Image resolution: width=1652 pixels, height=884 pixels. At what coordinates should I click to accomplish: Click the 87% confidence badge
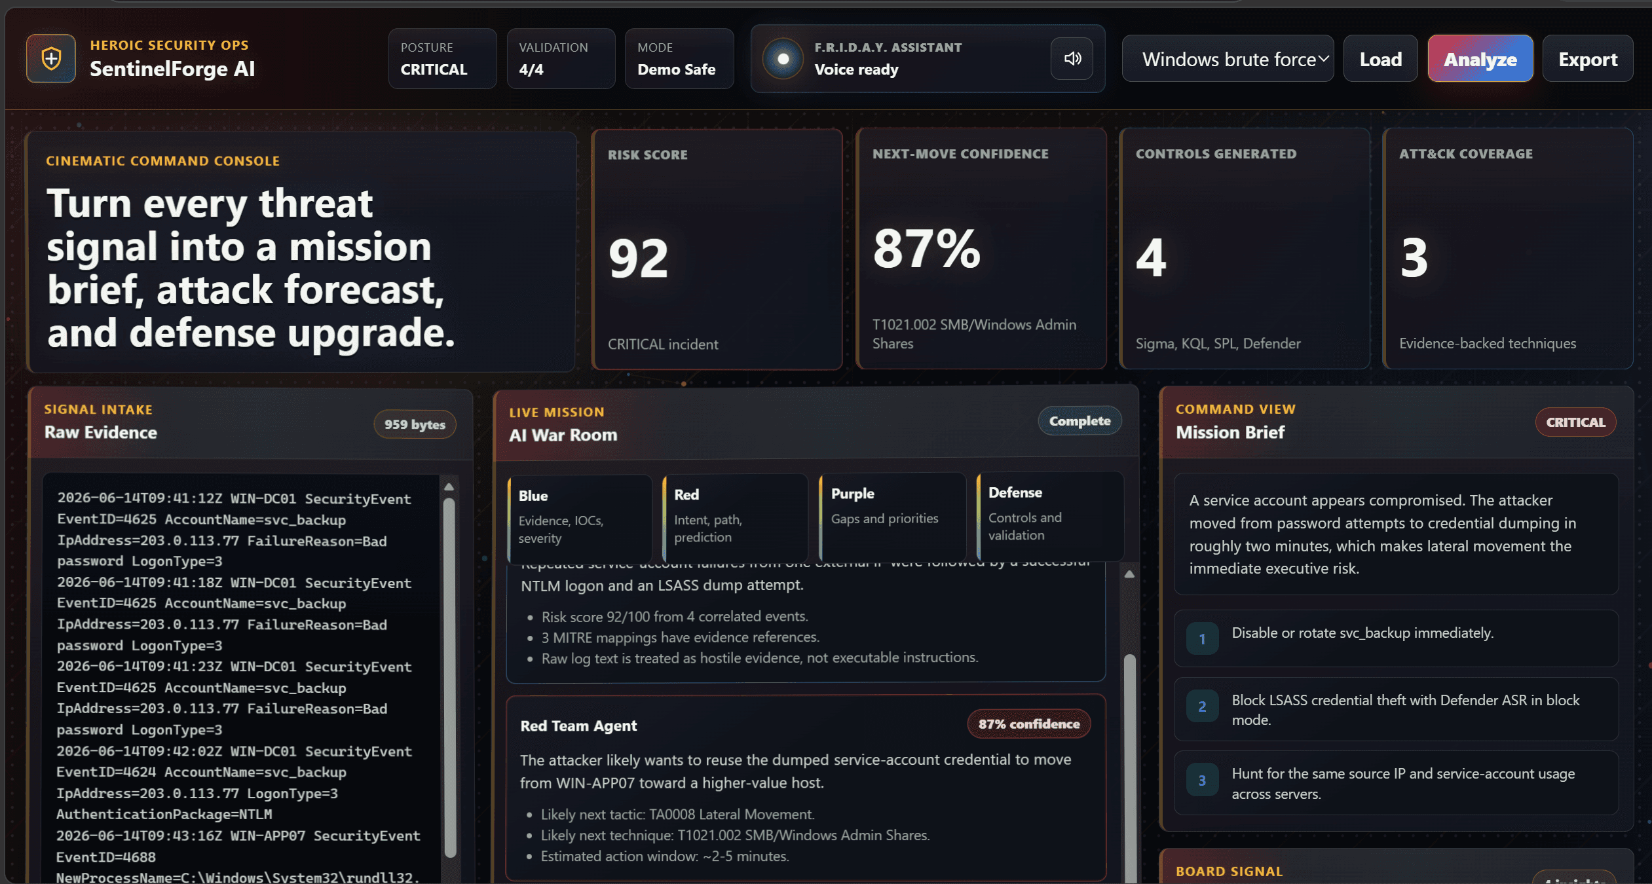pyautogui.click(x=1029, y=724)
